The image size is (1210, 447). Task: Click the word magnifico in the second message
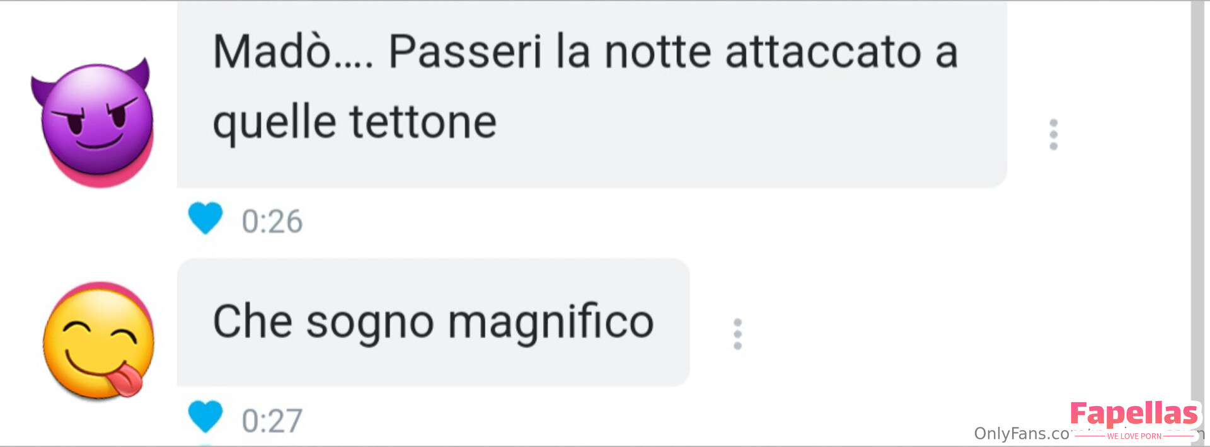coord(551,322)
